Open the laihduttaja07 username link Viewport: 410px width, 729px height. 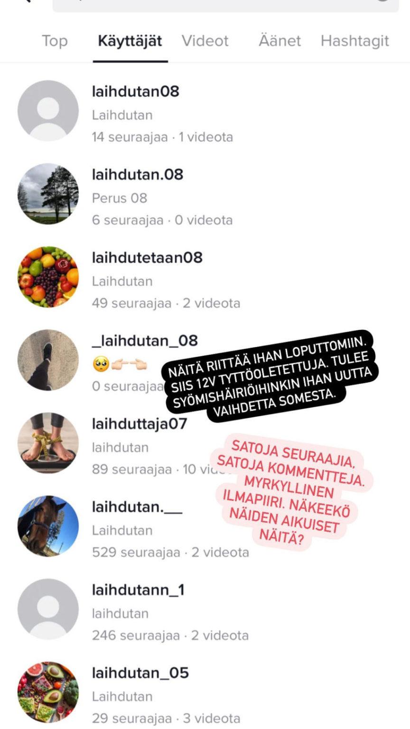pyautogui.click(x=140, y=423)
